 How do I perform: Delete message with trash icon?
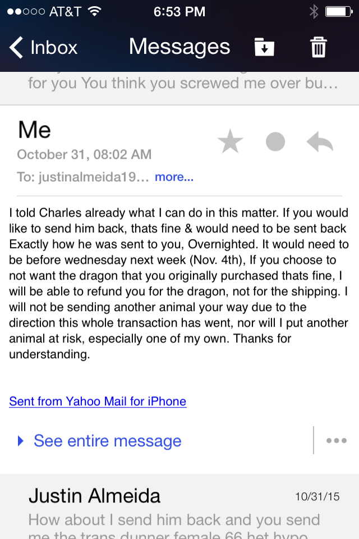(319, 47)
